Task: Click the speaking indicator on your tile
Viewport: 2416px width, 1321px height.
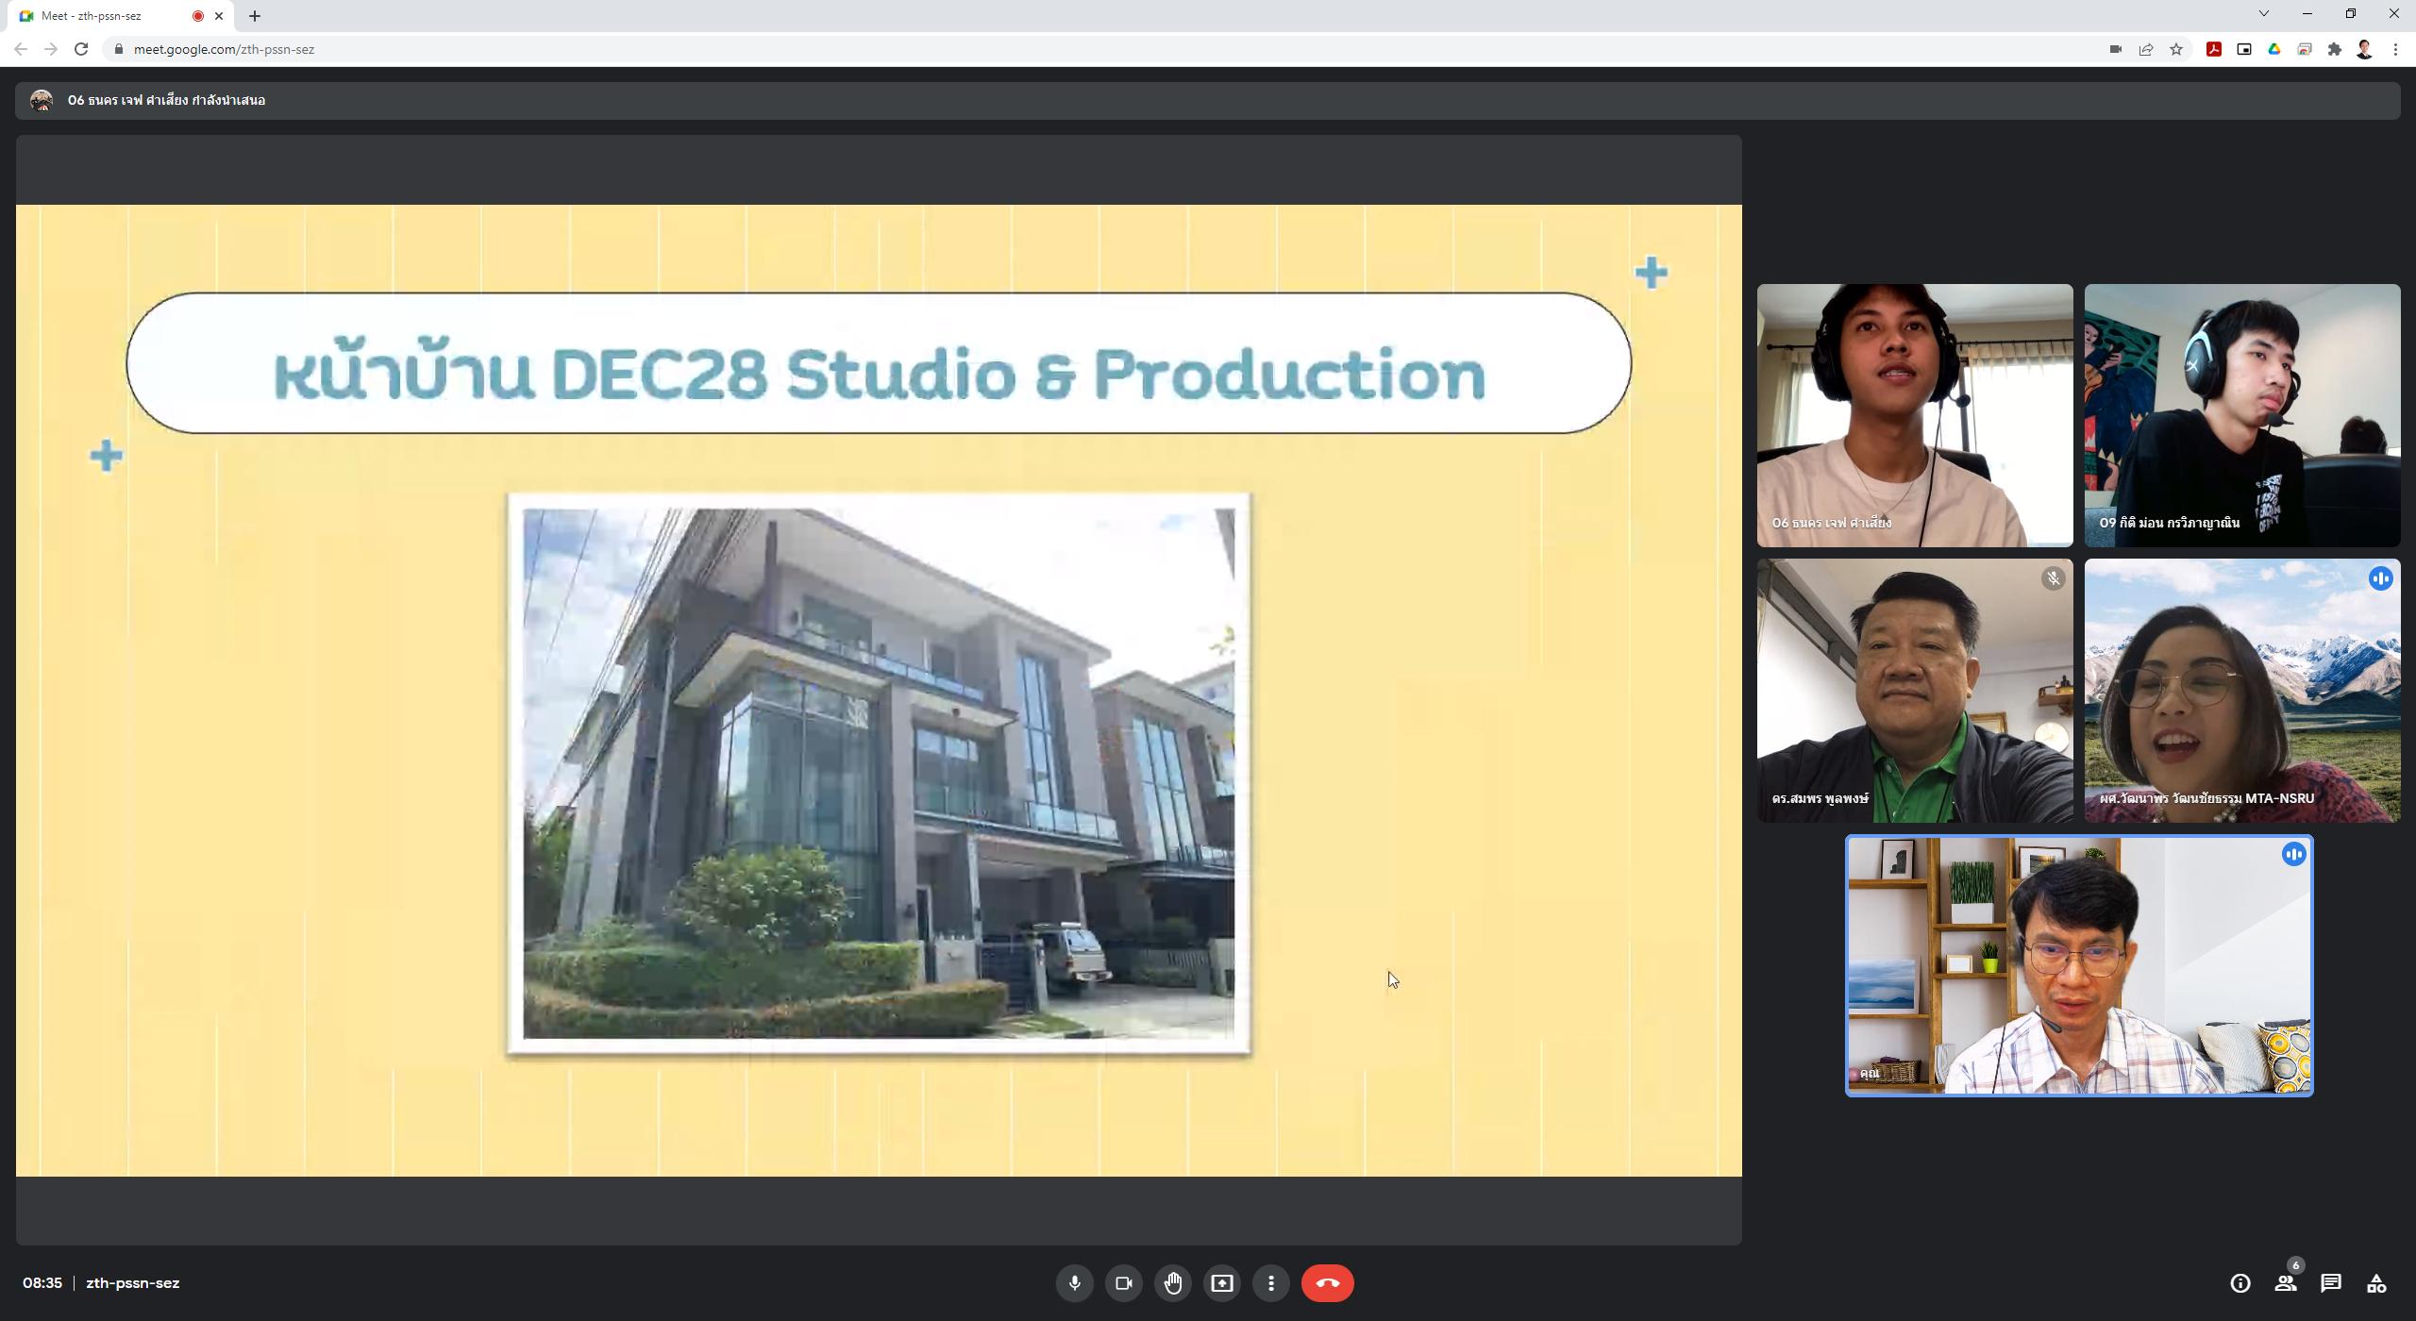Action: pos(2293,854)
